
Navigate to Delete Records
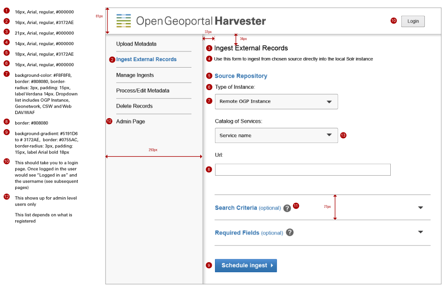tap(134, 106)
